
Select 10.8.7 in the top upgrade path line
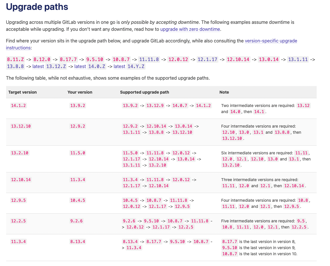121,60
